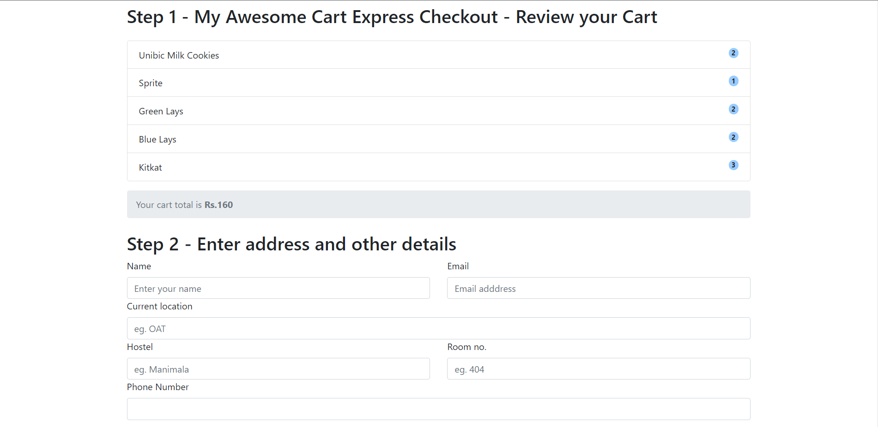Viewport: 878px width, 427px height.
Task: Focus the Room no. field
Action: click(x=599, y=369)
